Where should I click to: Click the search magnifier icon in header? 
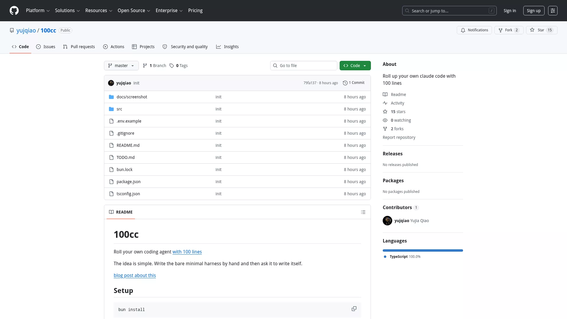pos(407,11)
